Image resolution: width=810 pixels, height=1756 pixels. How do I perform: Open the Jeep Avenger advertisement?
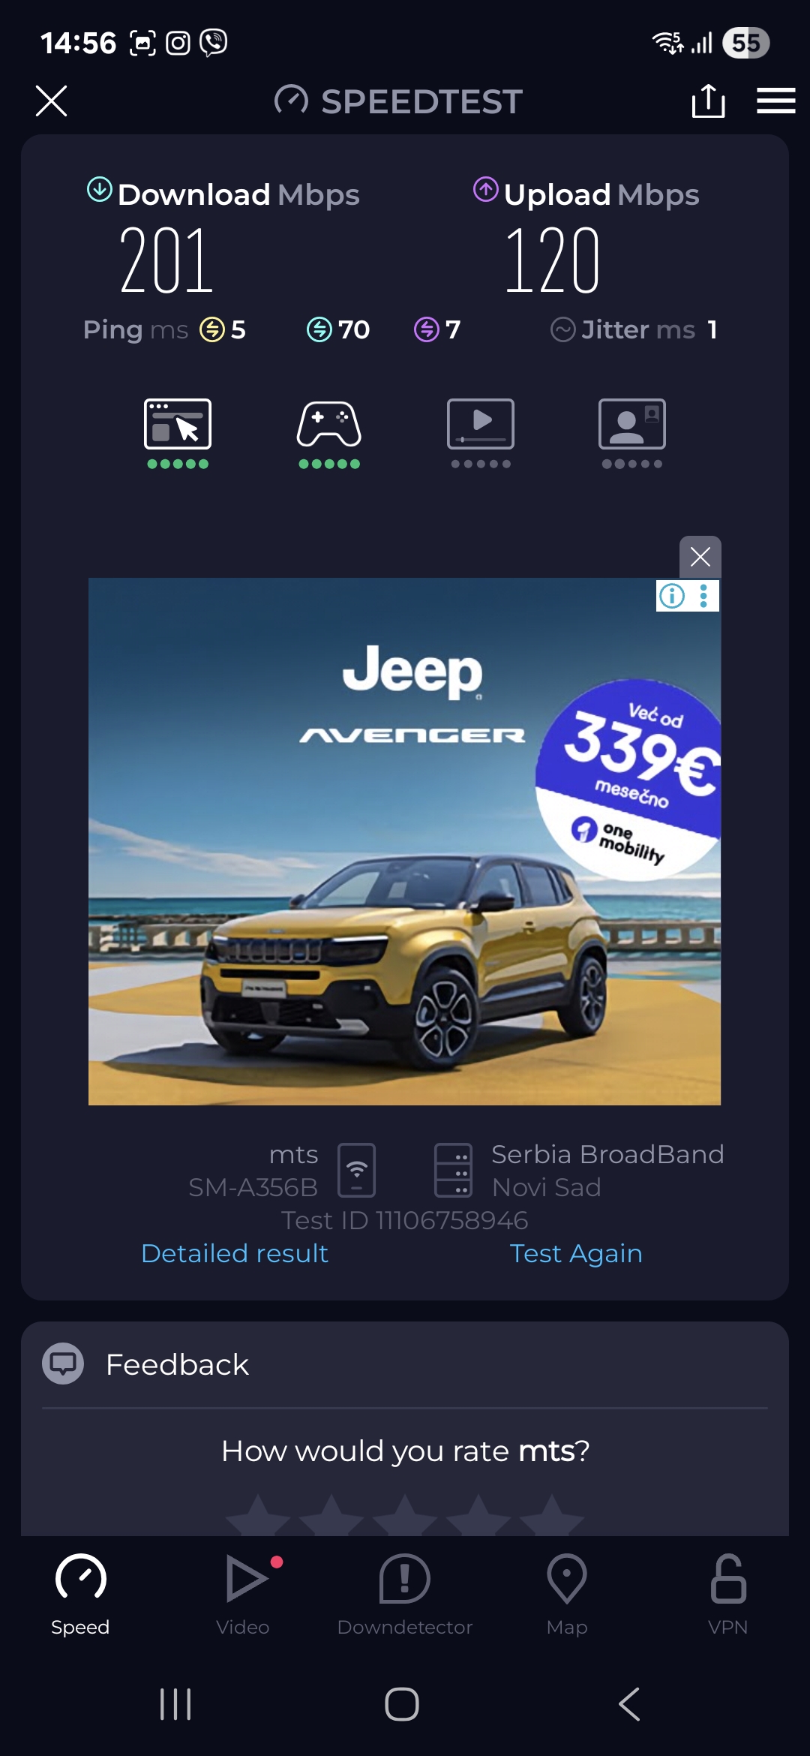pyautogui.click(x=404, y=841)
